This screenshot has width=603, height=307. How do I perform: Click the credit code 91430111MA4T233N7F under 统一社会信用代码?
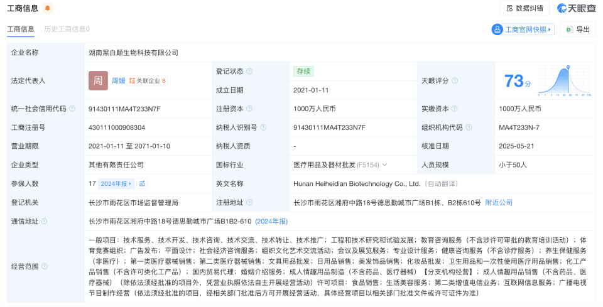point(124,109)
